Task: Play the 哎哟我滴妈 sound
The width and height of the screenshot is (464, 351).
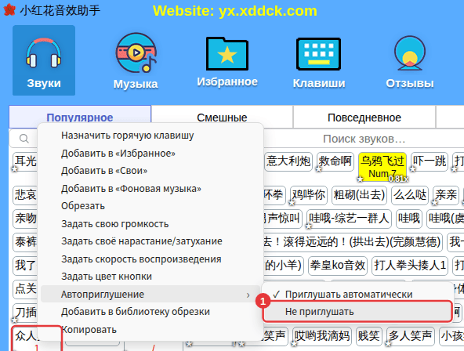Action: pos(322,336)
